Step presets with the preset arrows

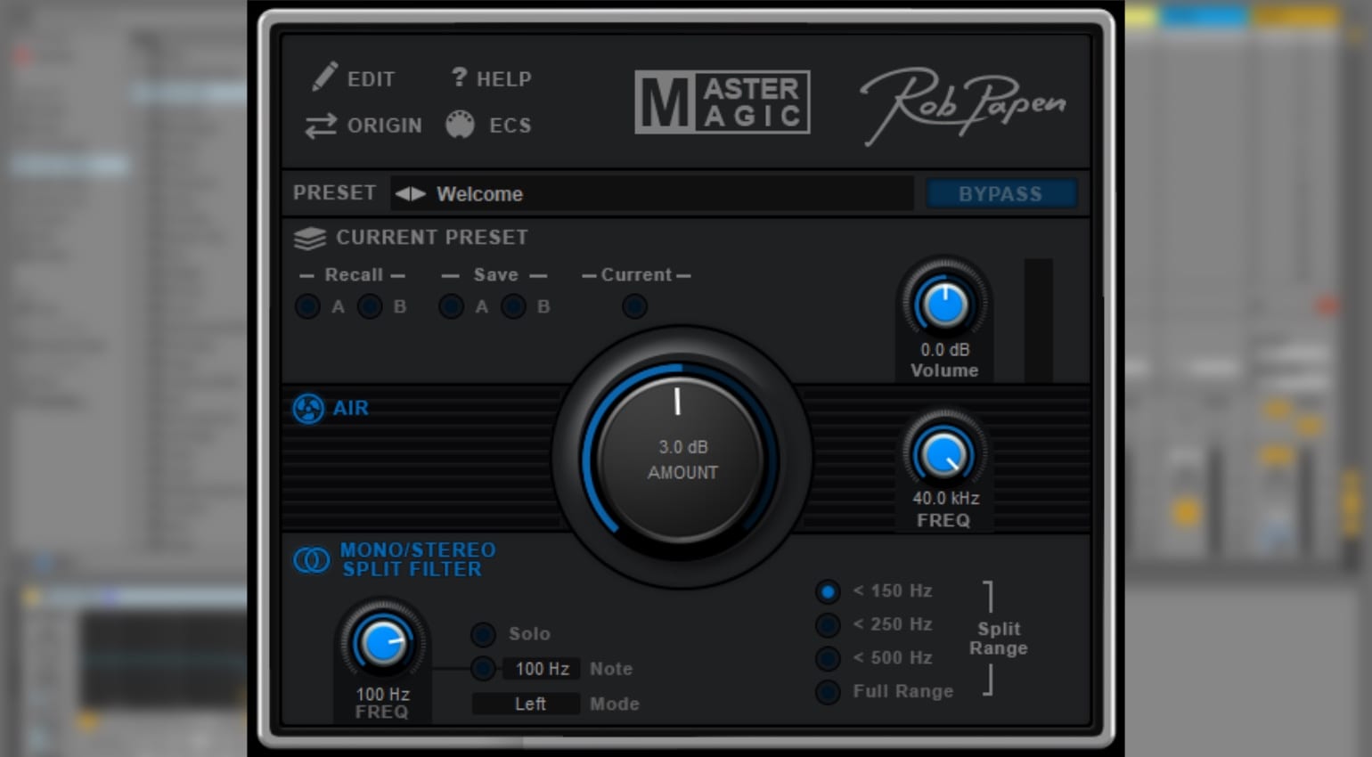click(x=411, y=193)
